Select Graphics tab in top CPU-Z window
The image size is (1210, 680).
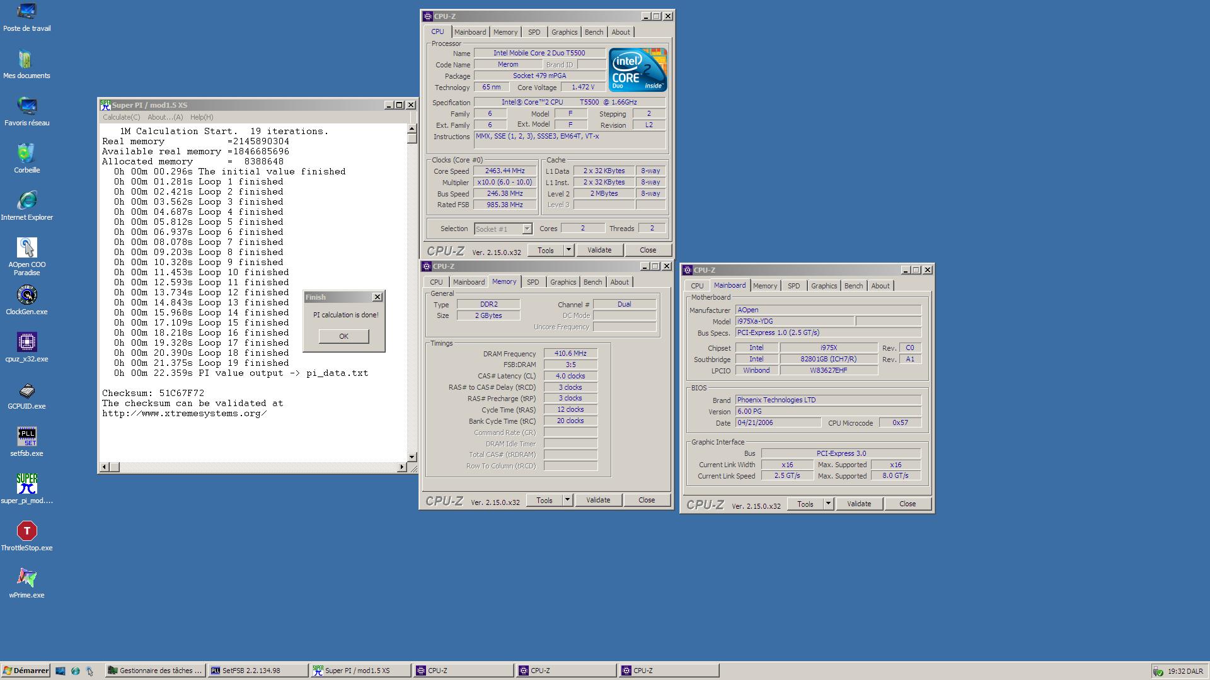click(564, 32)
